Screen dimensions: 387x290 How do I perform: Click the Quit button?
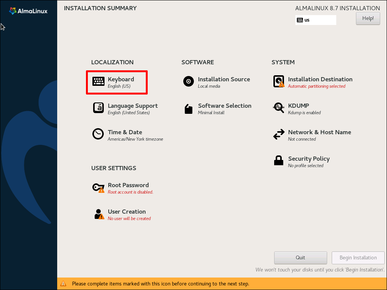[300, 257]
